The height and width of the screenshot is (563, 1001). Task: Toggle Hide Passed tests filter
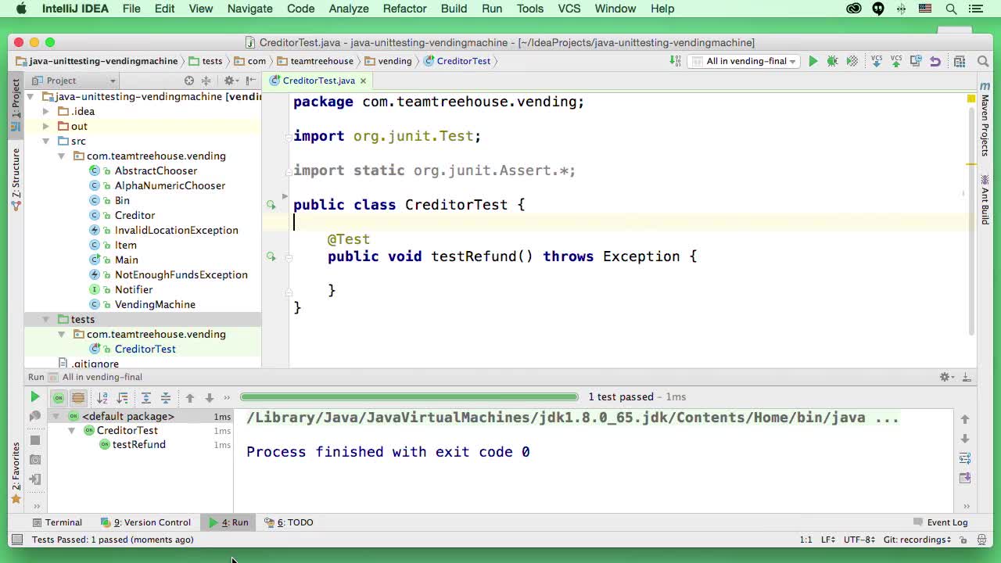pyautogui.click(x=58, y=397)
